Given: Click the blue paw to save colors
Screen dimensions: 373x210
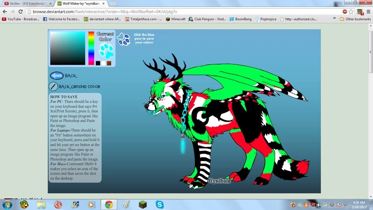Looking at the screenshot, I should tap(123, 39).
